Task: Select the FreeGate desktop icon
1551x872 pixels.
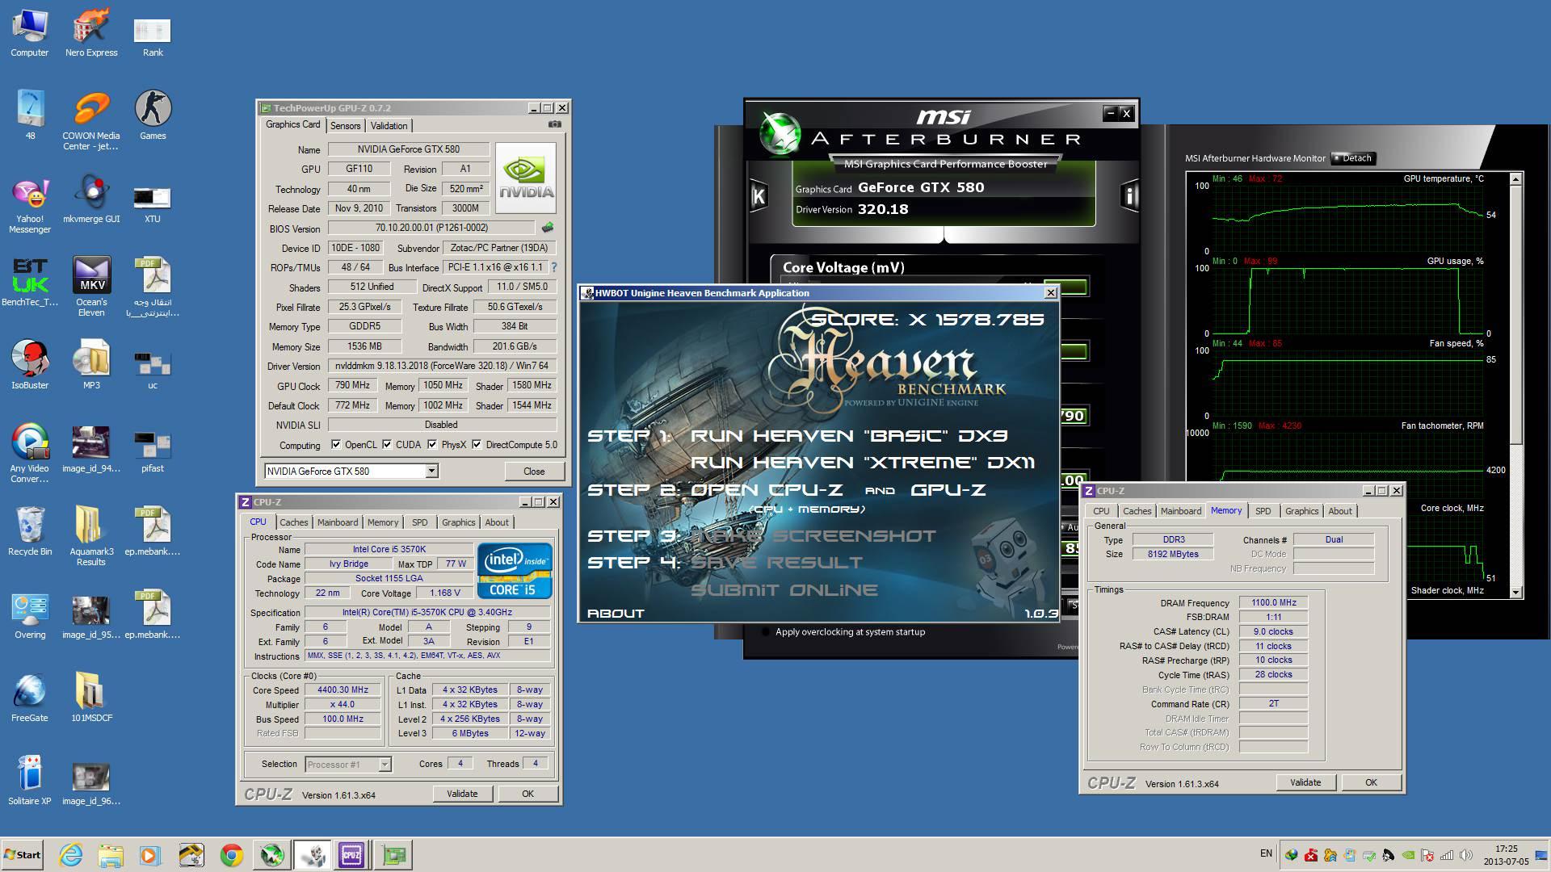Action: 30,698
